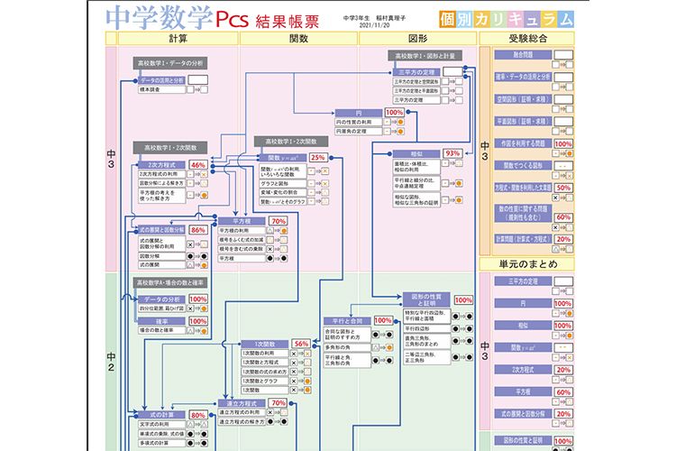
Task: Click the 46% score beside 2次方程式
Action: pyautogui.click(x=198, y=165)
